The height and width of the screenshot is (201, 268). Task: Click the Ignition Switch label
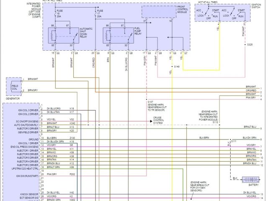coord(255,5)
